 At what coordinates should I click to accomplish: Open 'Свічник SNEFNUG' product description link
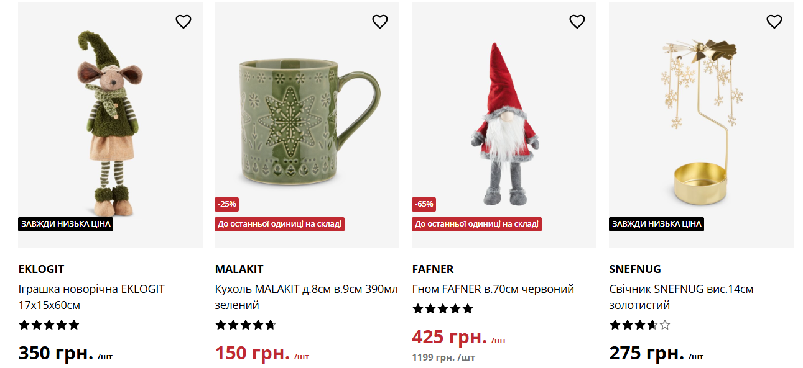(x=681, y=297)
